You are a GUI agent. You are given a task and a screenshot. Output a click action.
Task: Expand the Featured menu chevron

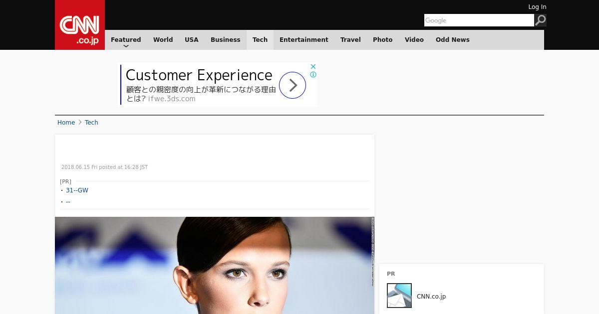pos(126,46)
